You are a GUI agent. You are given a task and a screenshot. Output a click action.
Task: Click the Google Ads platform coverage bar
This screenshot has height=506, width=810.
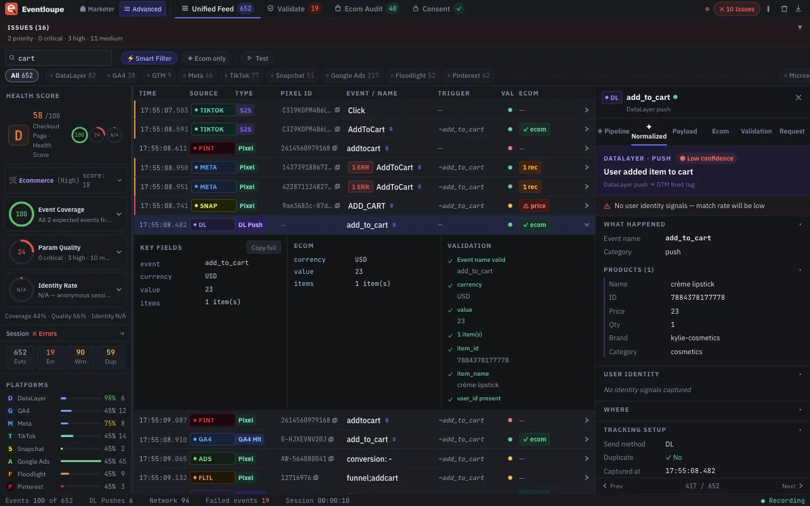click(x=81, y=462)
